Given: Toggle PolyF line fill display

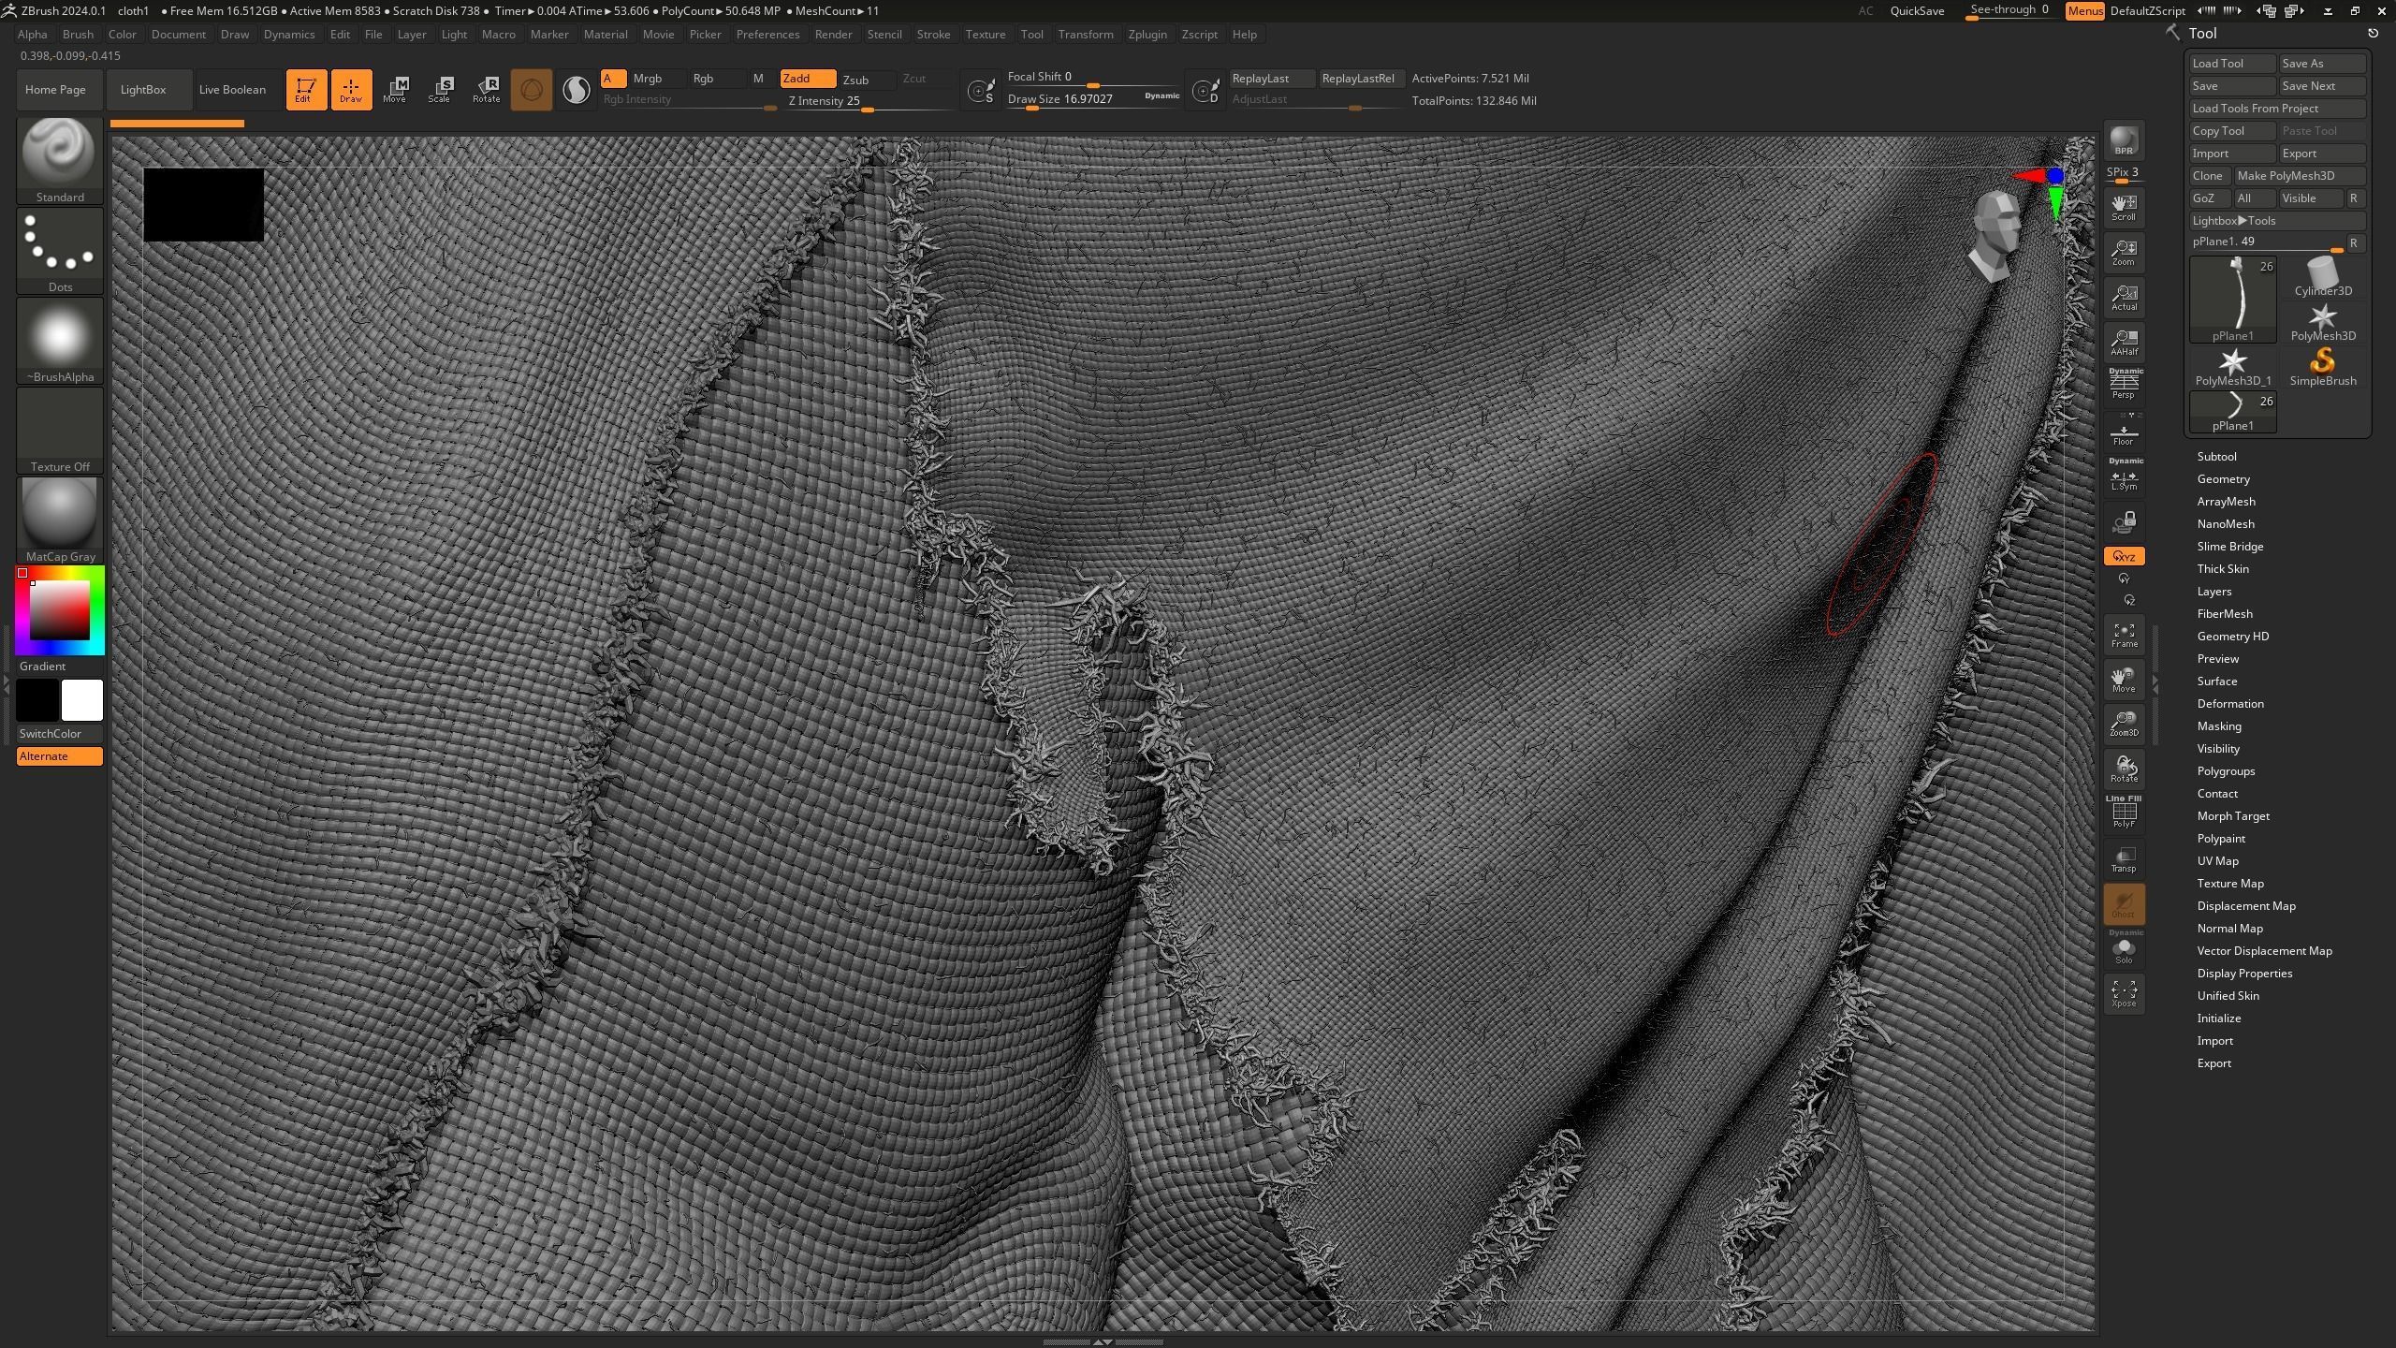Looking at the screenshot, I should point(2124,813).
